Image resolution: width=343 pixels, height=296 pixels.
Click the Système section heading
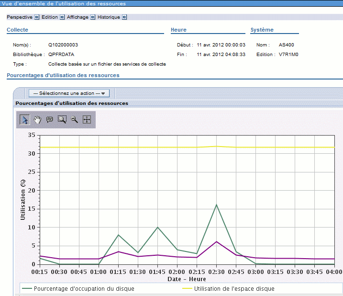[262, 30]
